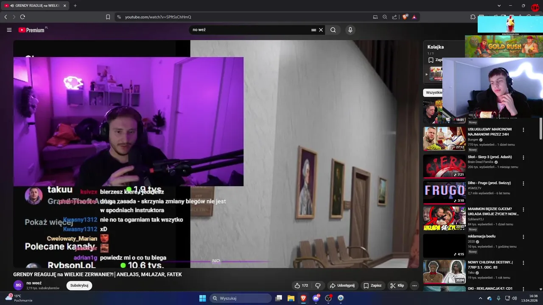This screenshot has height=305, width=543.
Task: Open MAMMON BĘDZIE OJCEM video title
Action: [x=493, y=211]
